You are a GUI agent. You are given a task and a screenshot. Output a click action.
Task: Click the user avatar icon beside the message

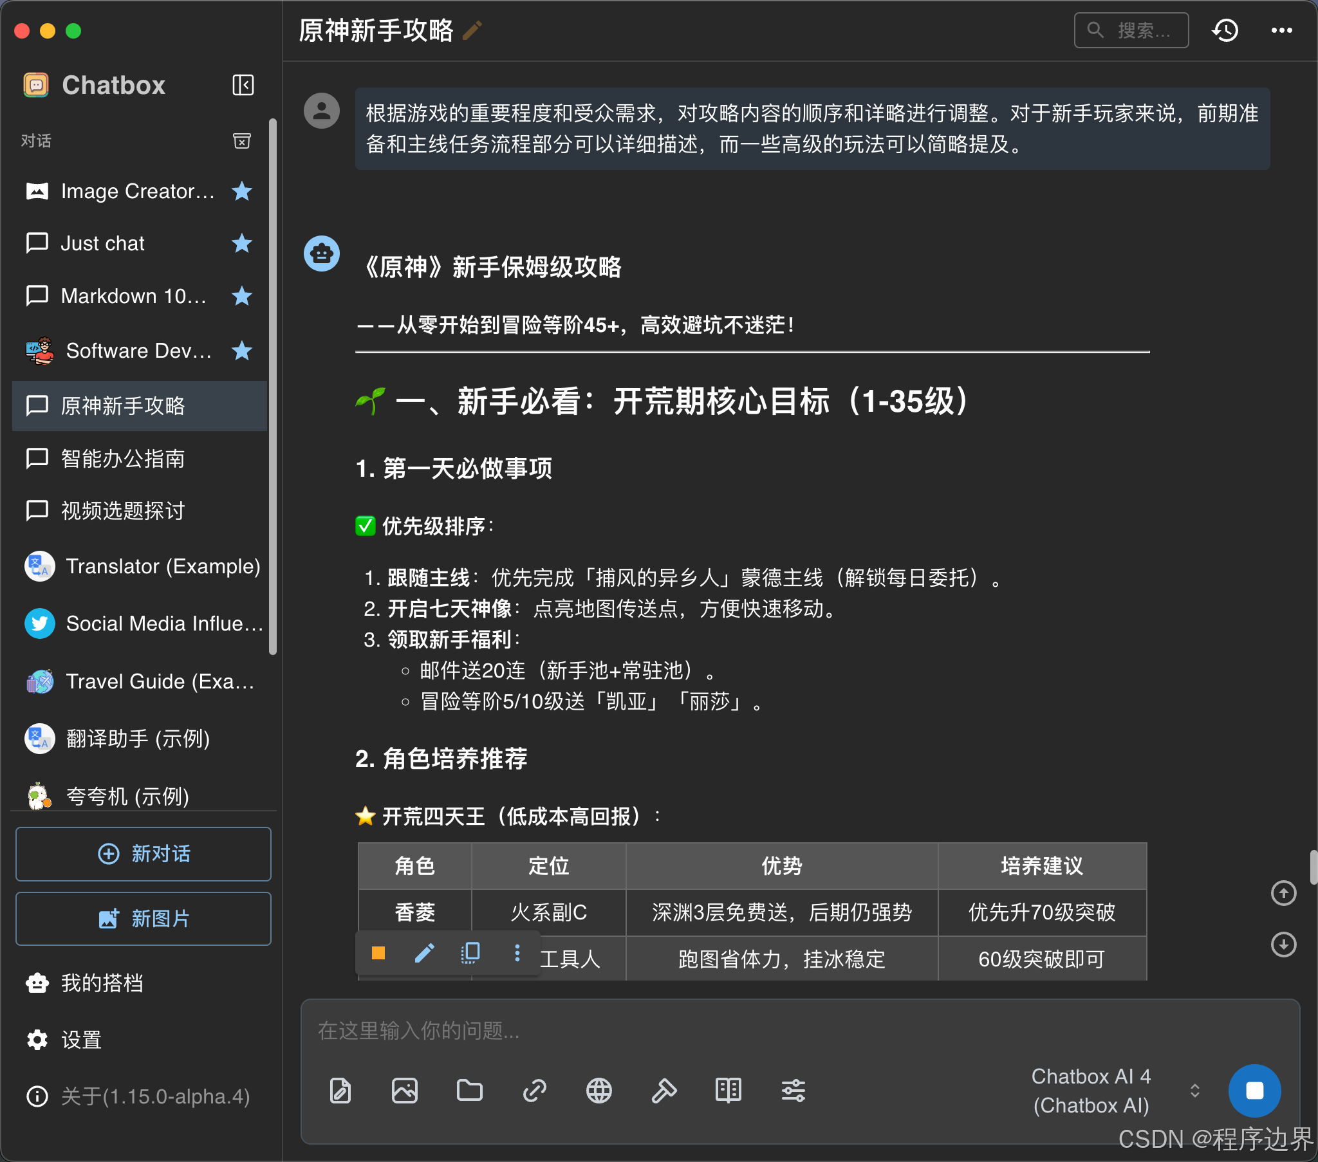click(322, 111)
